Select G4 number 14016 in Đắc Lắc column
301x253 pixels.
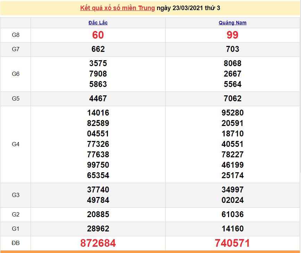98,113
